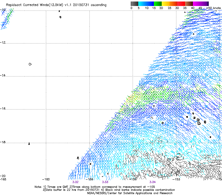Click the '-159' longitude axis label
Image resolution: width=222 pixels, height=195 pixels.
coord(90,179)
